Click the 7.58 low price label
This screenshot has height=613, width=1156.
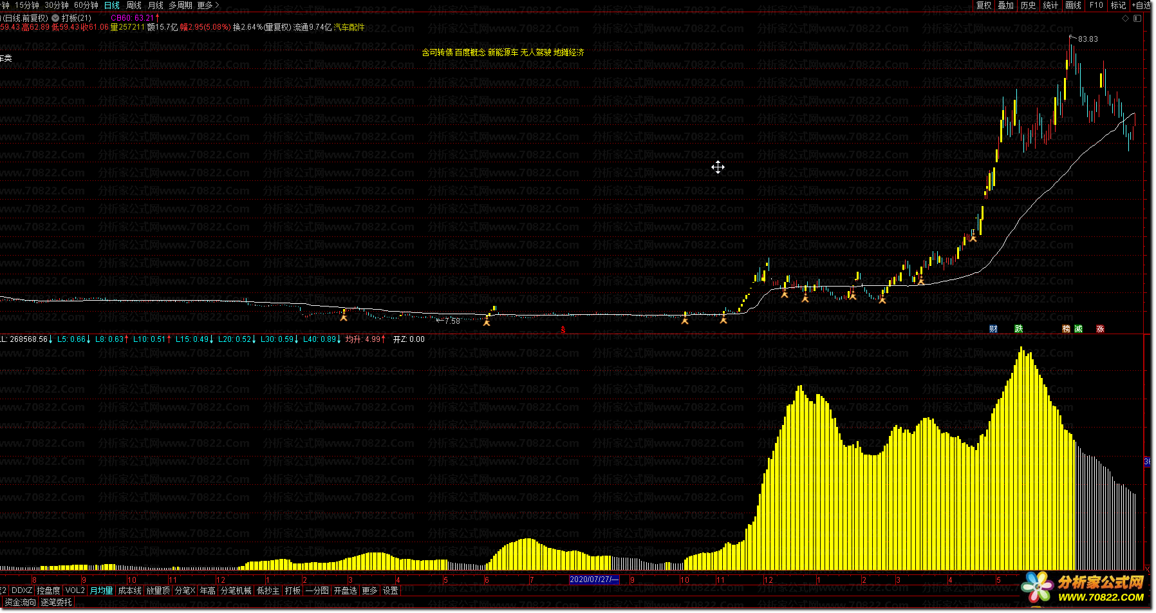click(x=452, y=321)
